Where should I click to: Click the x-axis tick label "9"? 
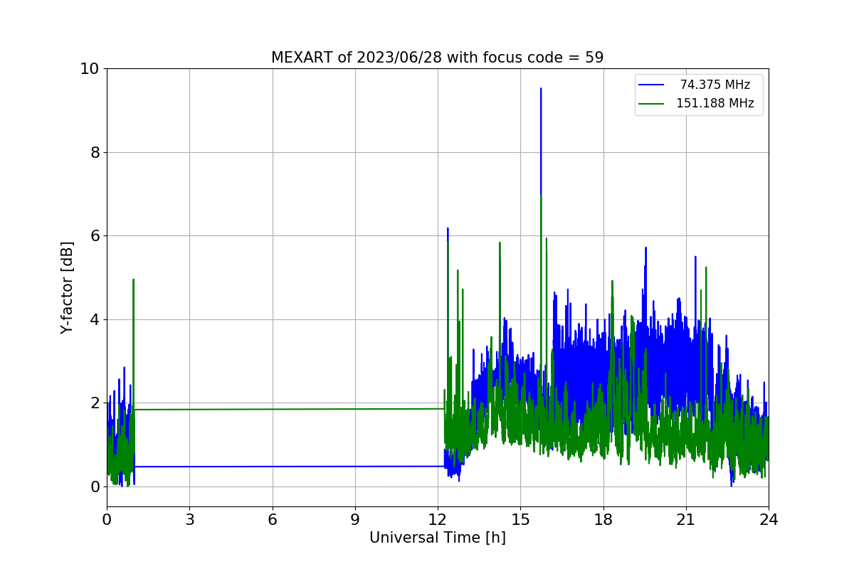pos(355,520)
